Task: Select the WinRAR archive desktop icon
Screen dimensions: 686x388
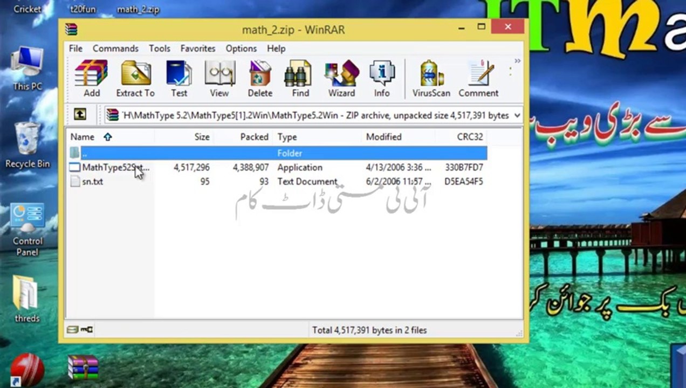Action: point(83,368)
